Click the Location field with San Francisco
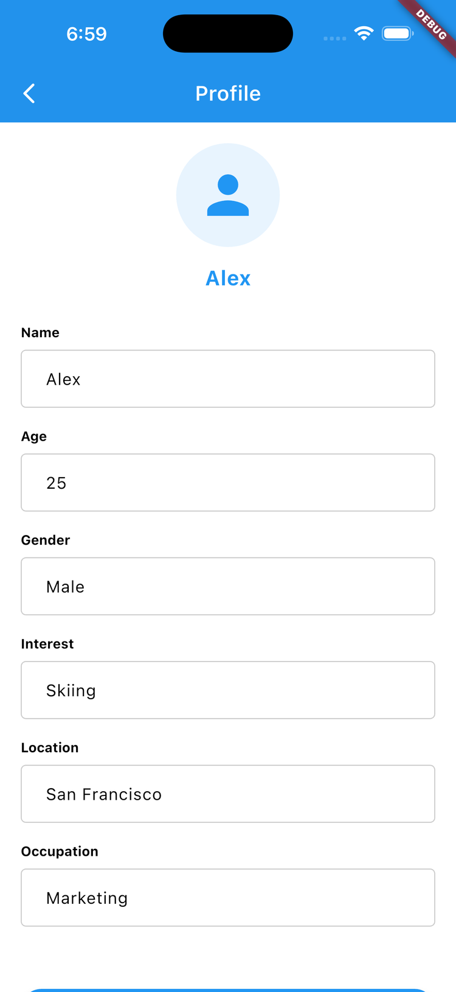Image resolution: width=456 pixels, height=992 pixels. coord(228,794)
